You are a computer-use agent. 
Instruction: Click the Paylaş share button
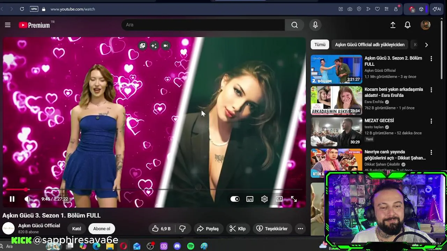tap(208, 229)
